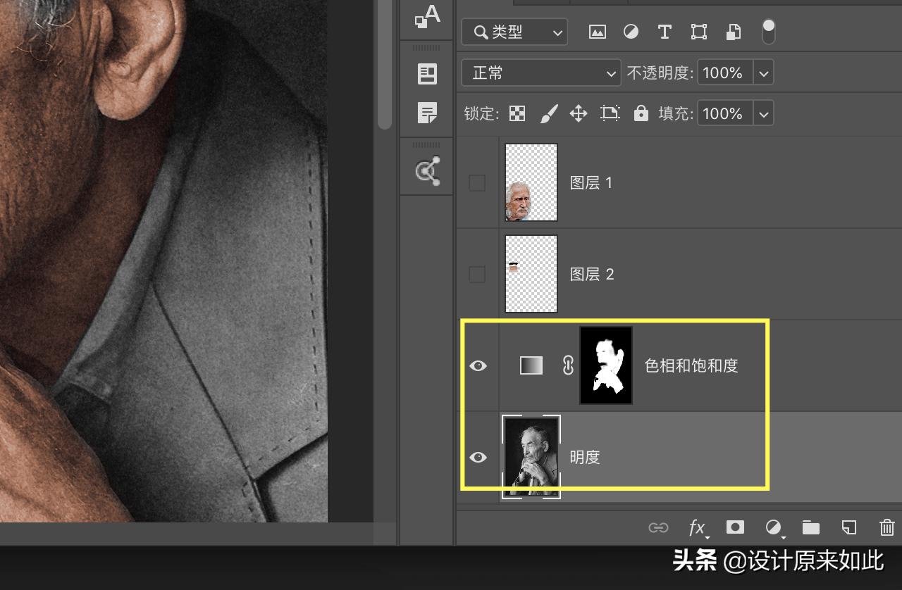Lock transparent pixels for the layer

pyautogui.click(x=517, y=113)
